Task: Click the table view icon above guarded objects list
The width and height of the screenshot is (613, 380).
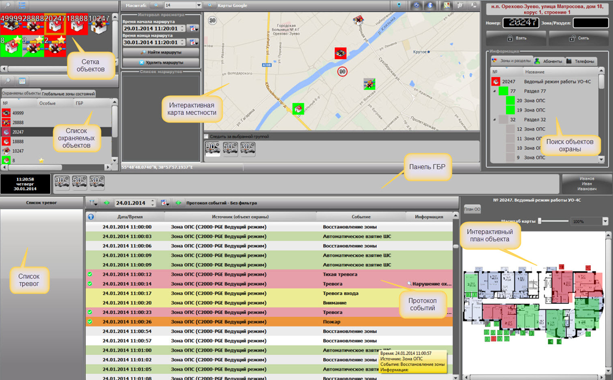Action: coord(23,81)
